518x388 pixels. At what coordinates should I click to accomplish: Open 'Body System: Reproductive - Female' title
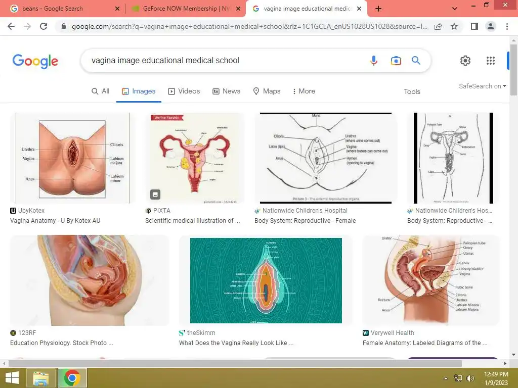point(305,221)
